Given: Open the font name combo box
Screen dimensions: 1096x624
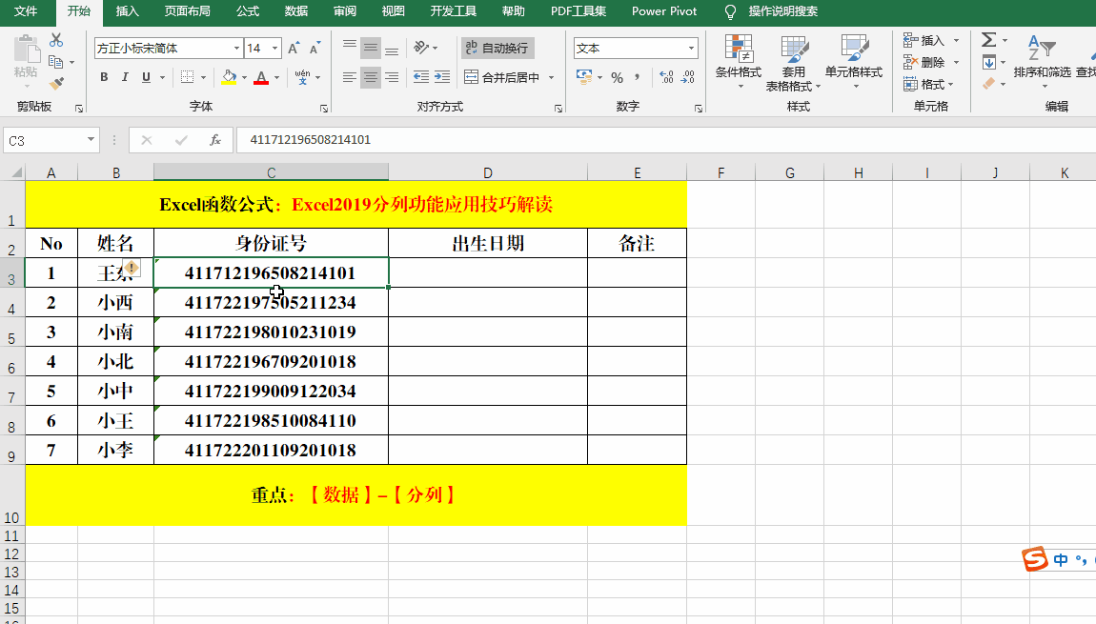Looking at the screenshot, I should coord(168,49).
